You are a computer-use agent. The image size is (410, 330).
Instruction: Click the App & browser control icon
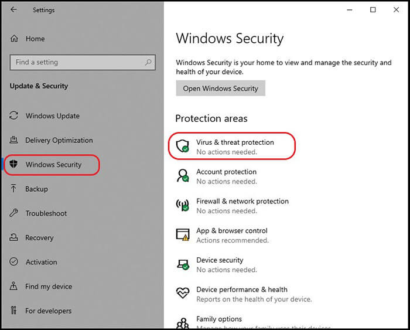click(x=183, y=234)
